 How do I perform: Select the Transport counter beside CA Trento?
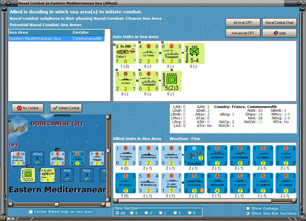pyautogui.click(x=171, y=54)
